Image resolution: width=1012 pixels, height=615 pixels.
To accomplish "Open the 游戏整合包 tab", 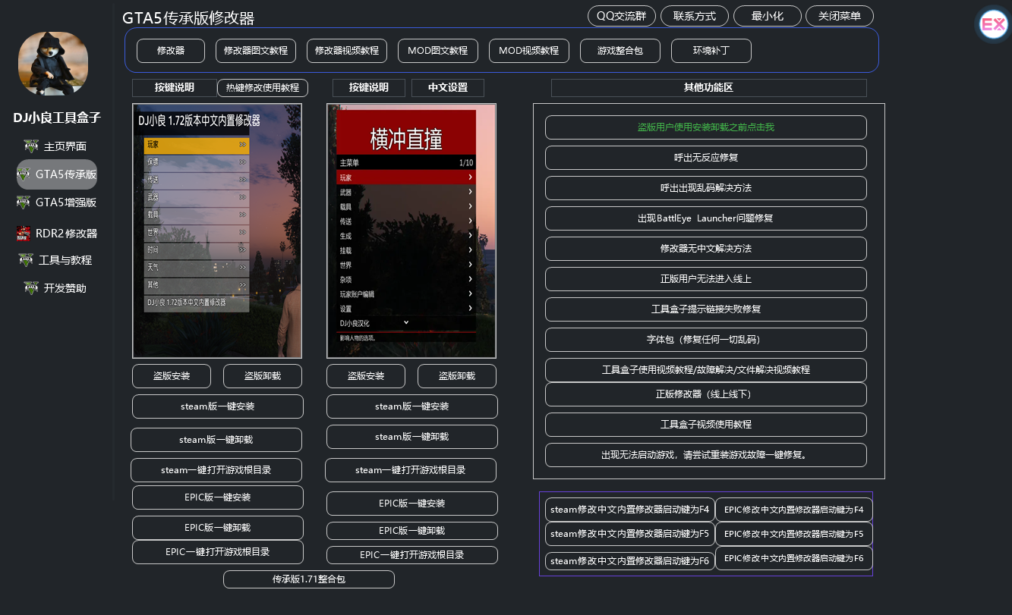I will pos(620,51).
